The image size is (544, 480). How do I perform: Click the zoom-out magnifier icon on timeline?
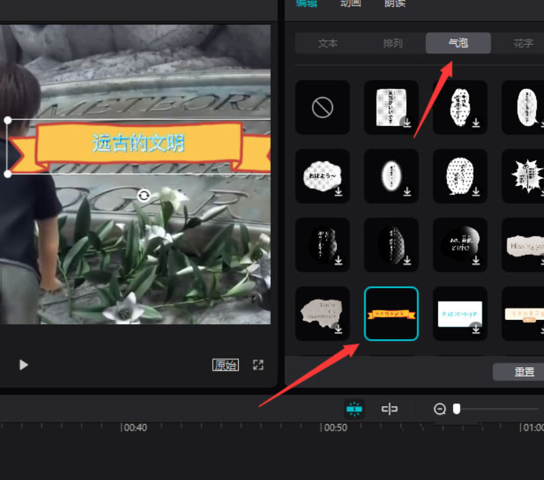click(440, 409)
